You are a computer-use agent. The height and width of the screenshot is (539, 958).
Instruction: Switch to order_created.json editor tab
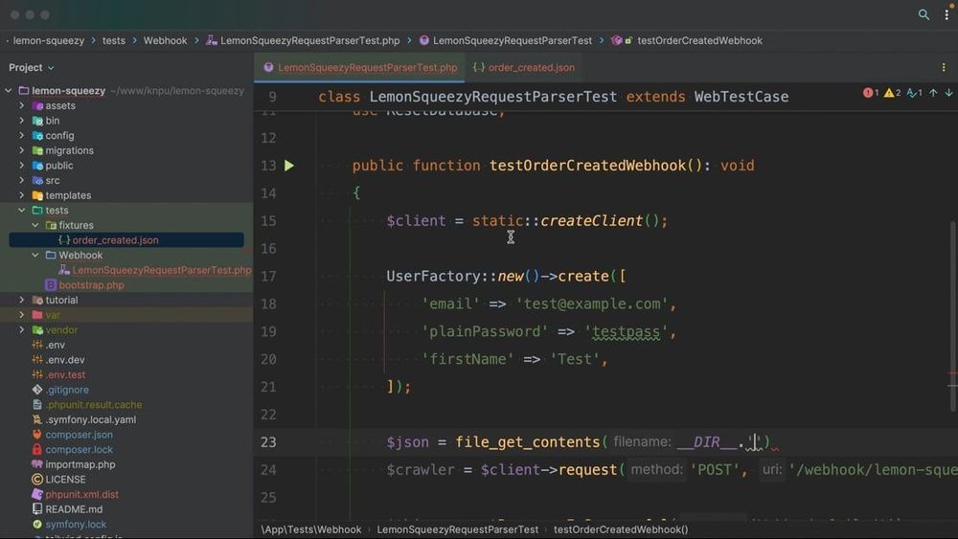point(524,68)
